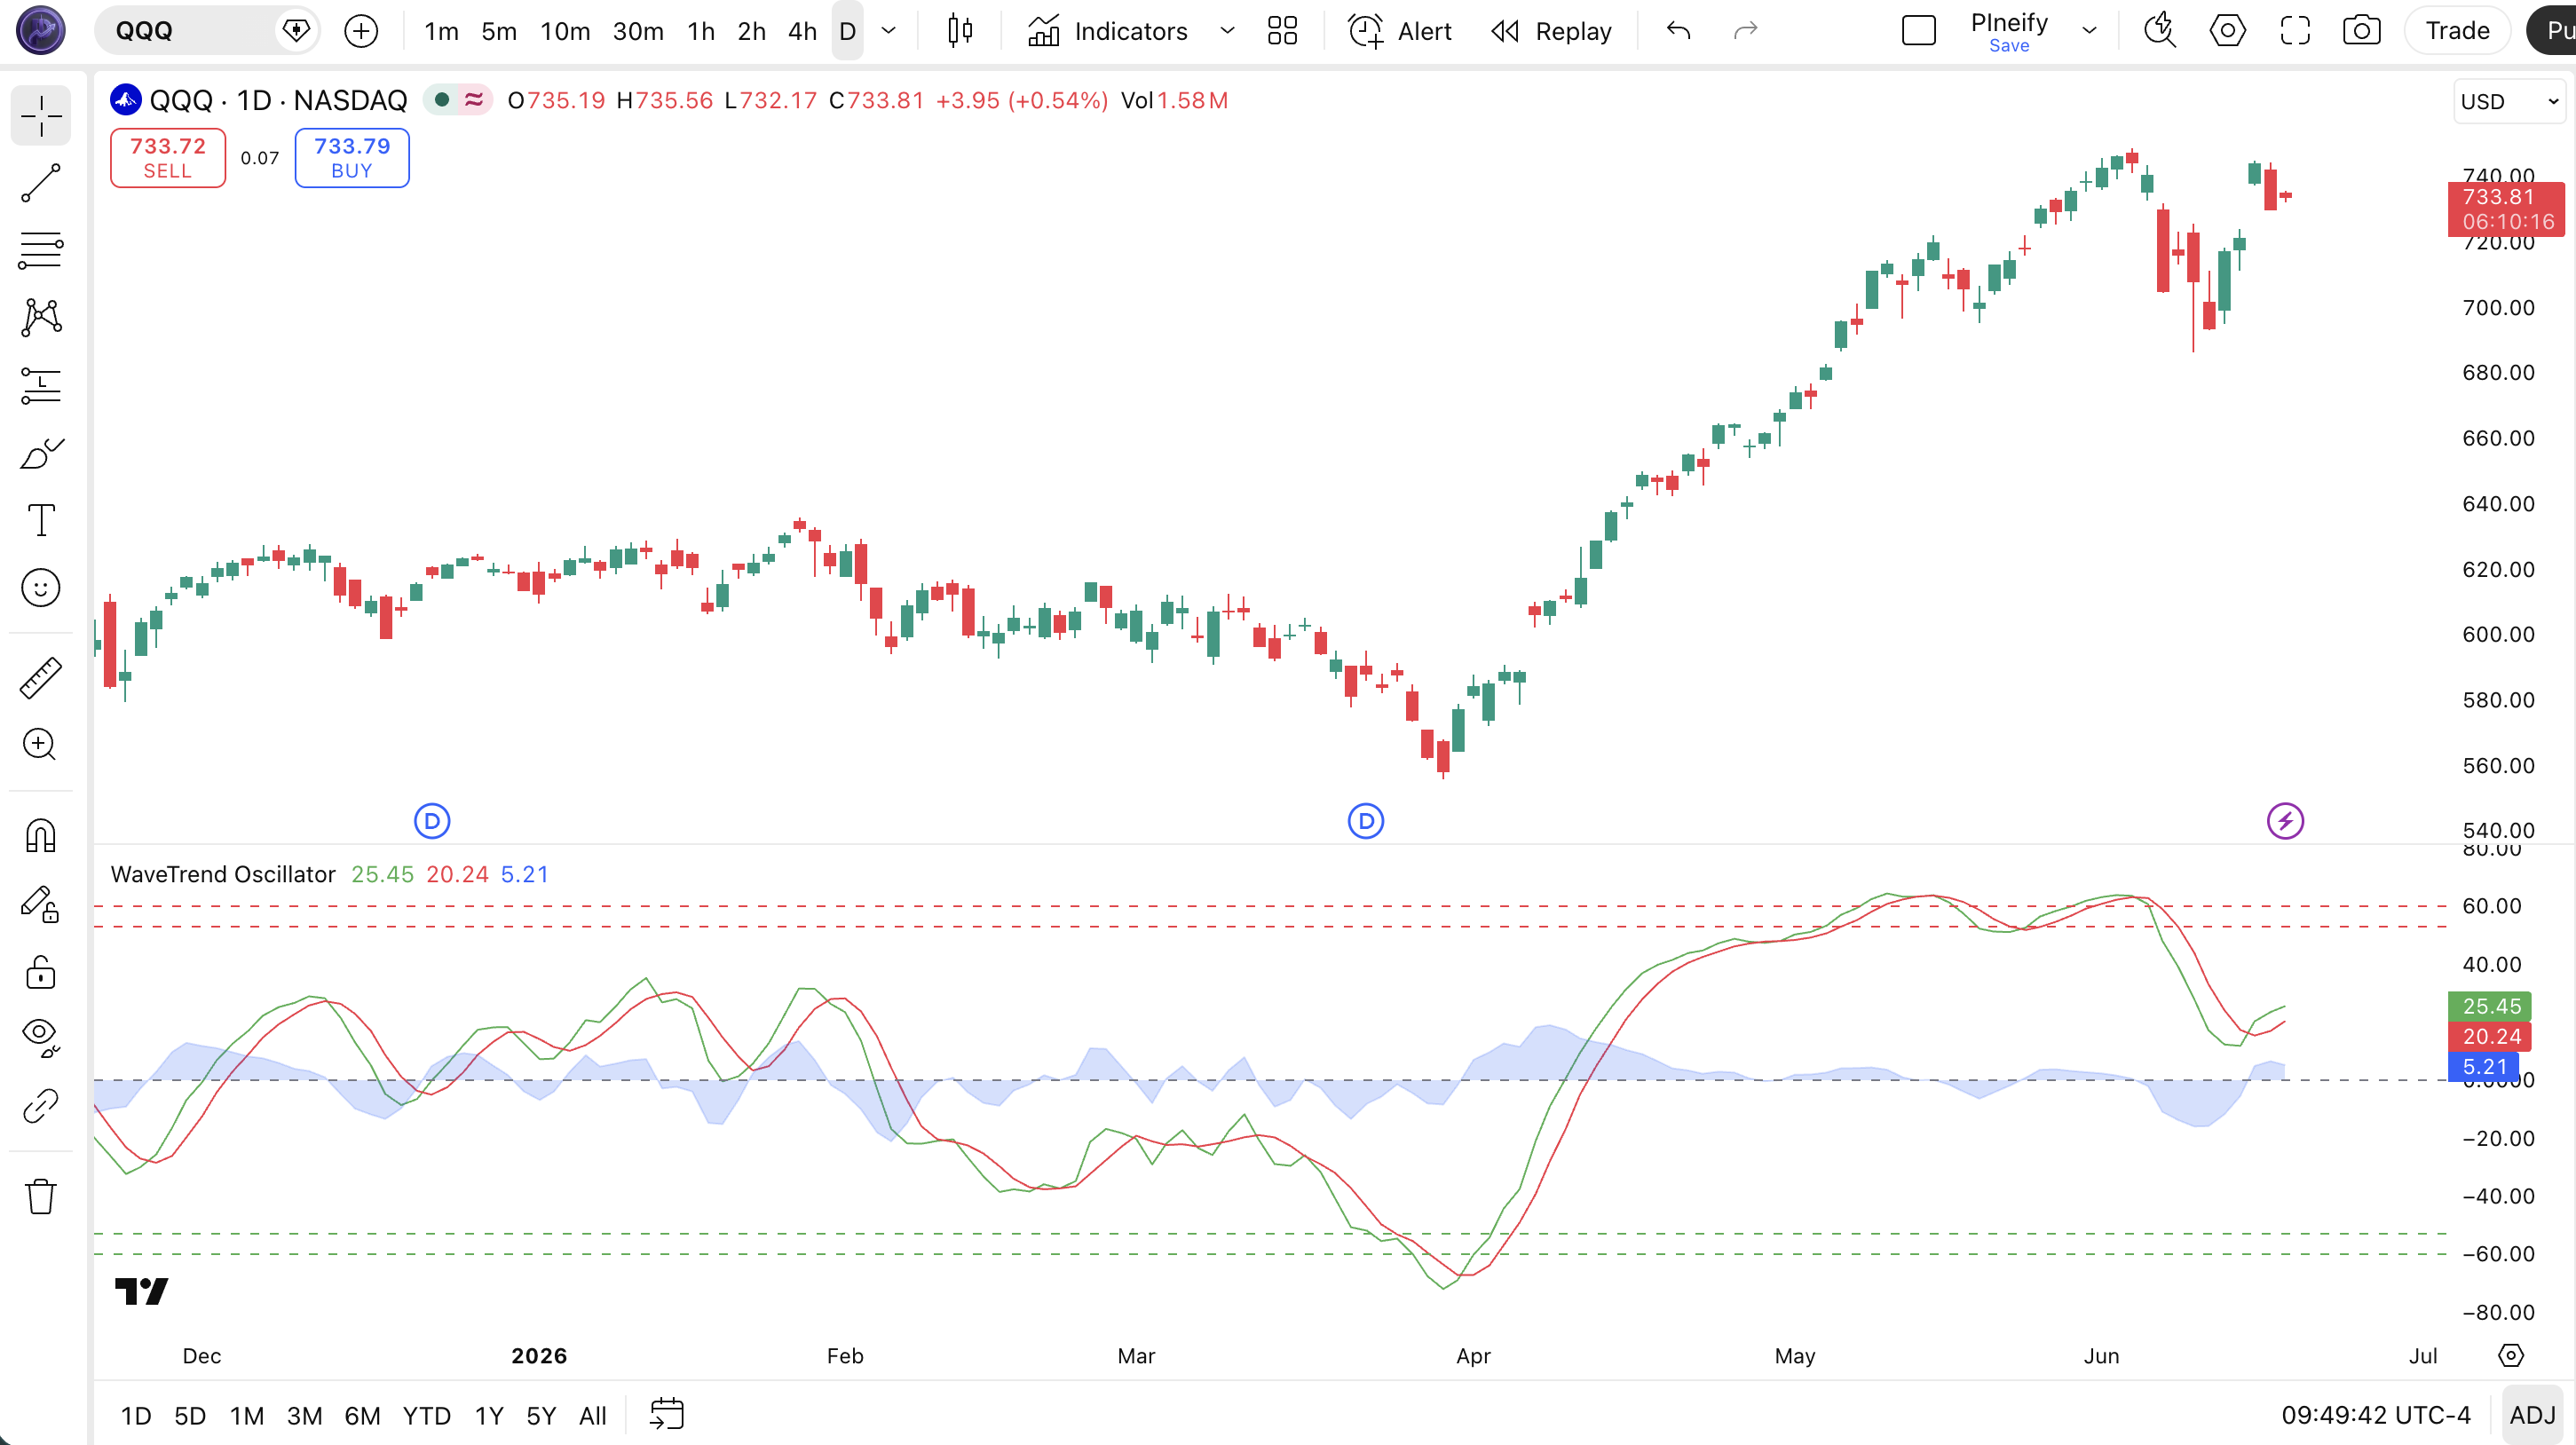The image size is (2576, 1445).
Task: Click the add symbol plus icon
Action: [361, 31]
